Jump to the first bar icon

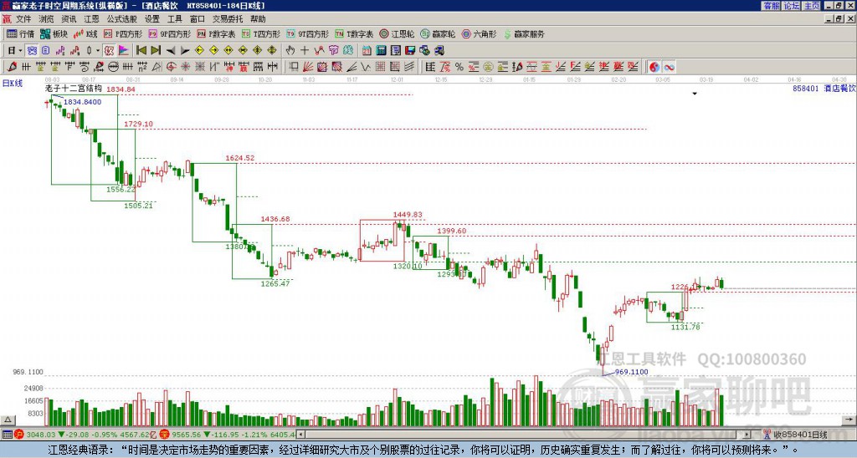pyautogui.click(x=141, y=51)
